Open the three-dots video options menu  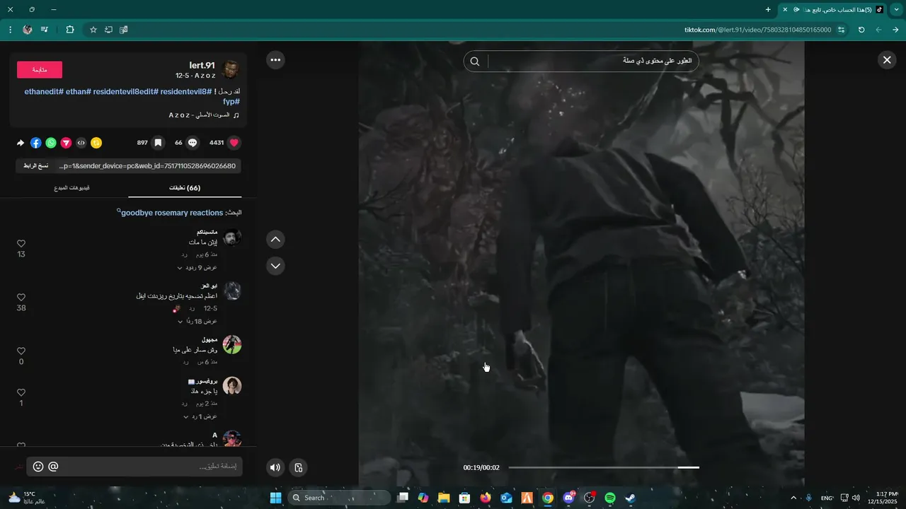(276, 60)
